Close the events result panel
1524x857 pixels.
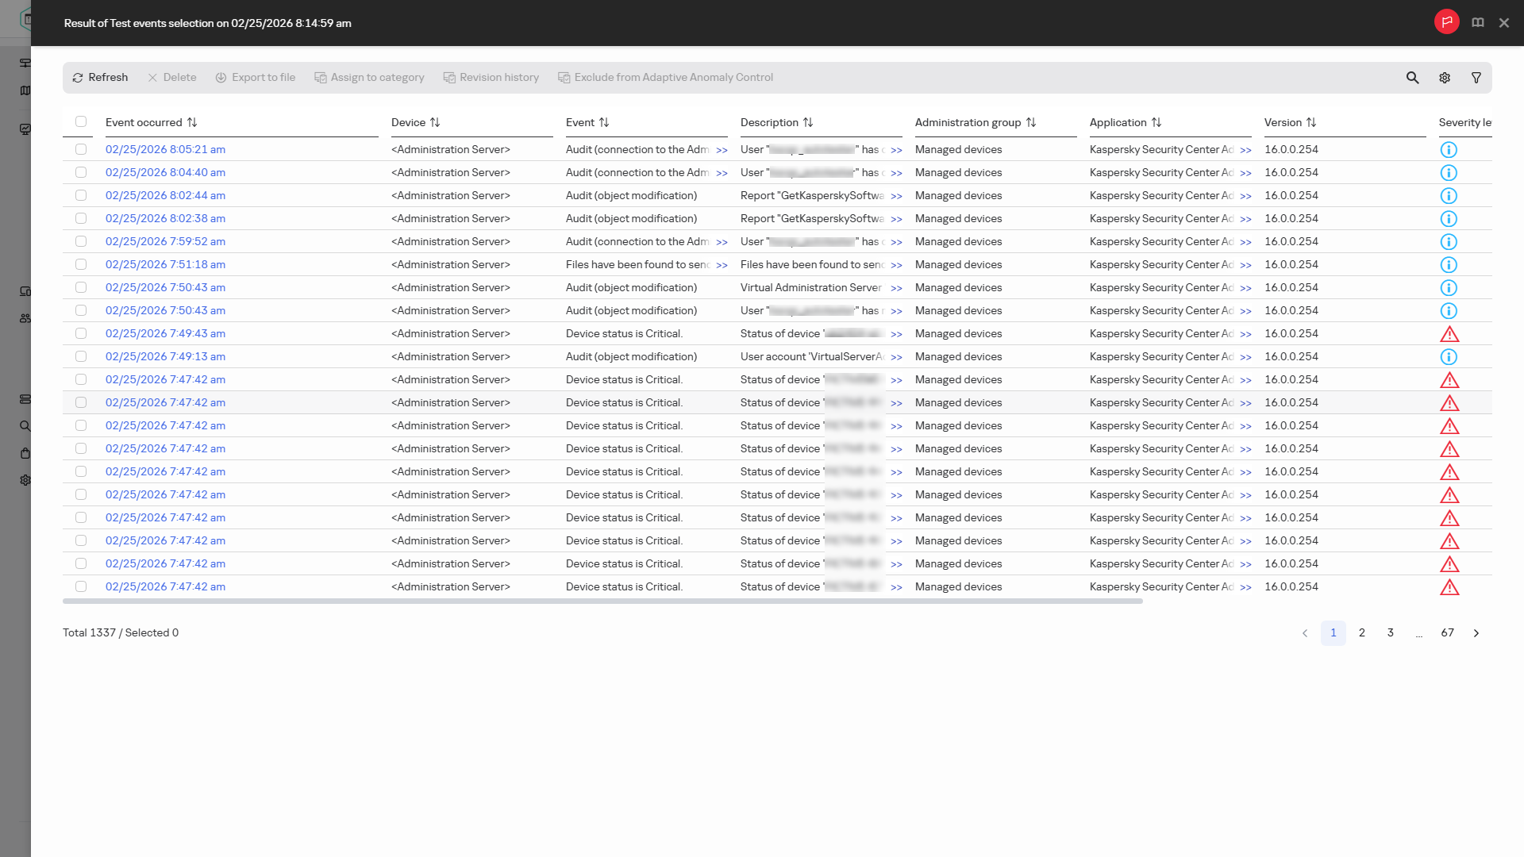coord(1504,23)
